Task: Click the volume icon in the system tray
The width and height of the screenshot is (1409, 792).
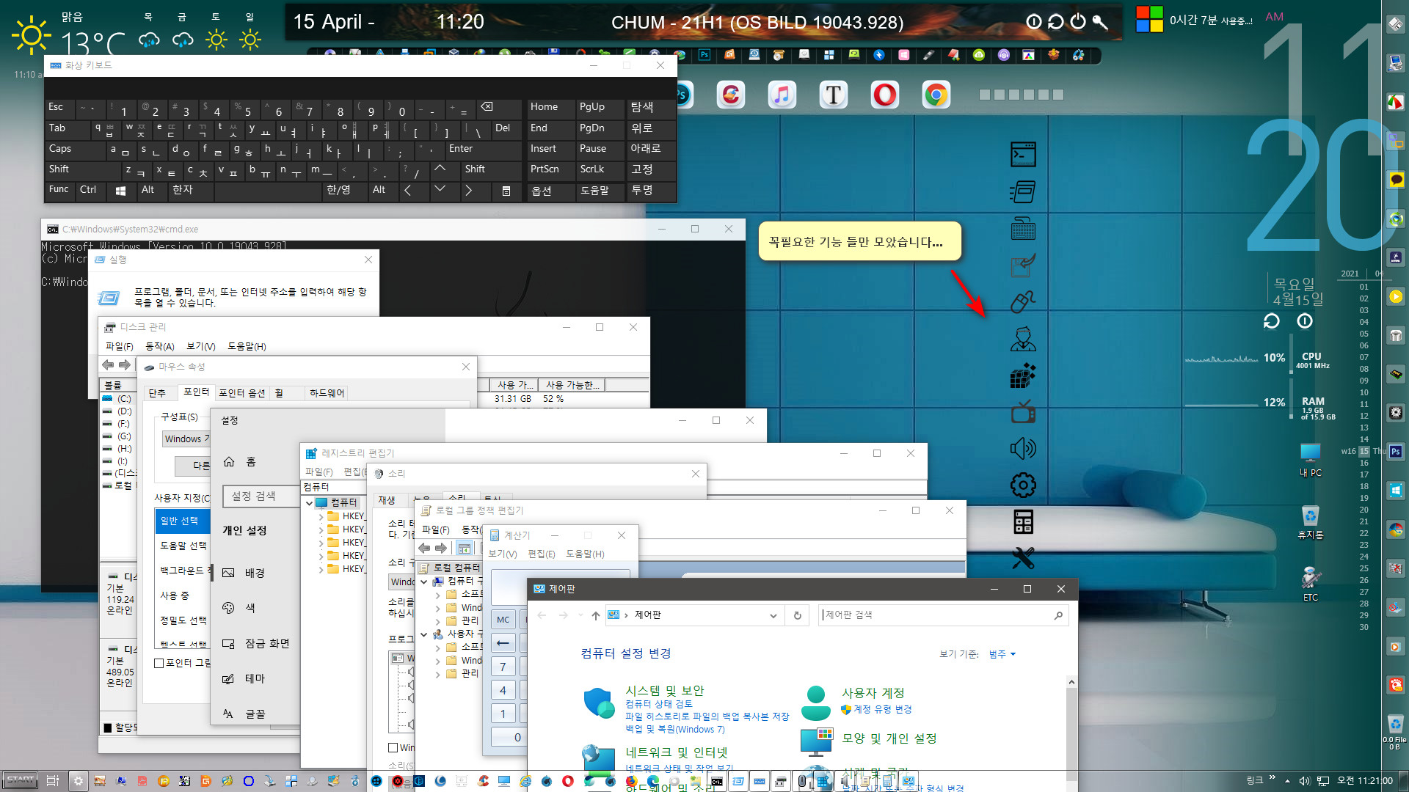Action: (x=1304, y=781)
